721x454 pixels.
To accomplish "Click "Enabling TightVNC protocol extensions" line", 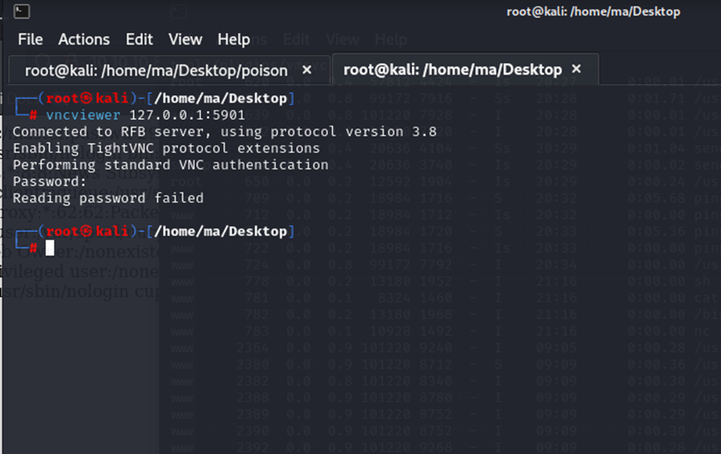I will coord(166,148).
